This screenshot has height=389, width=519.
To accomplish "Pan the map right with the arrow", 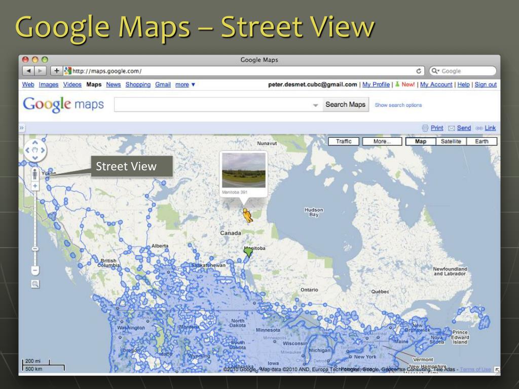I will [x=43, y=150].
